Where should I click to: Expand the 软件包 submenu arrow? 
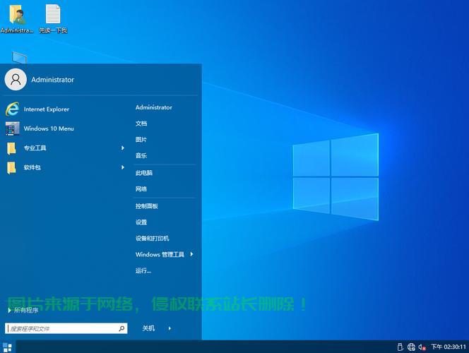(x=123, y=167)
